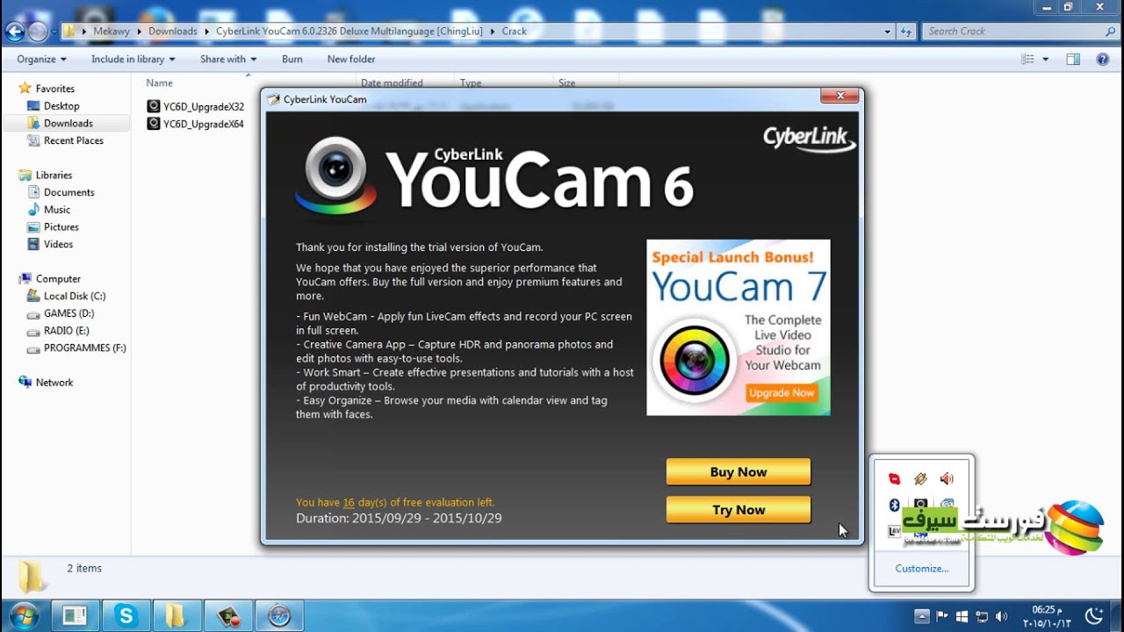Click the Change your view icon
The height and width of the screenshot is (632, 1124).
[1028, 59]
